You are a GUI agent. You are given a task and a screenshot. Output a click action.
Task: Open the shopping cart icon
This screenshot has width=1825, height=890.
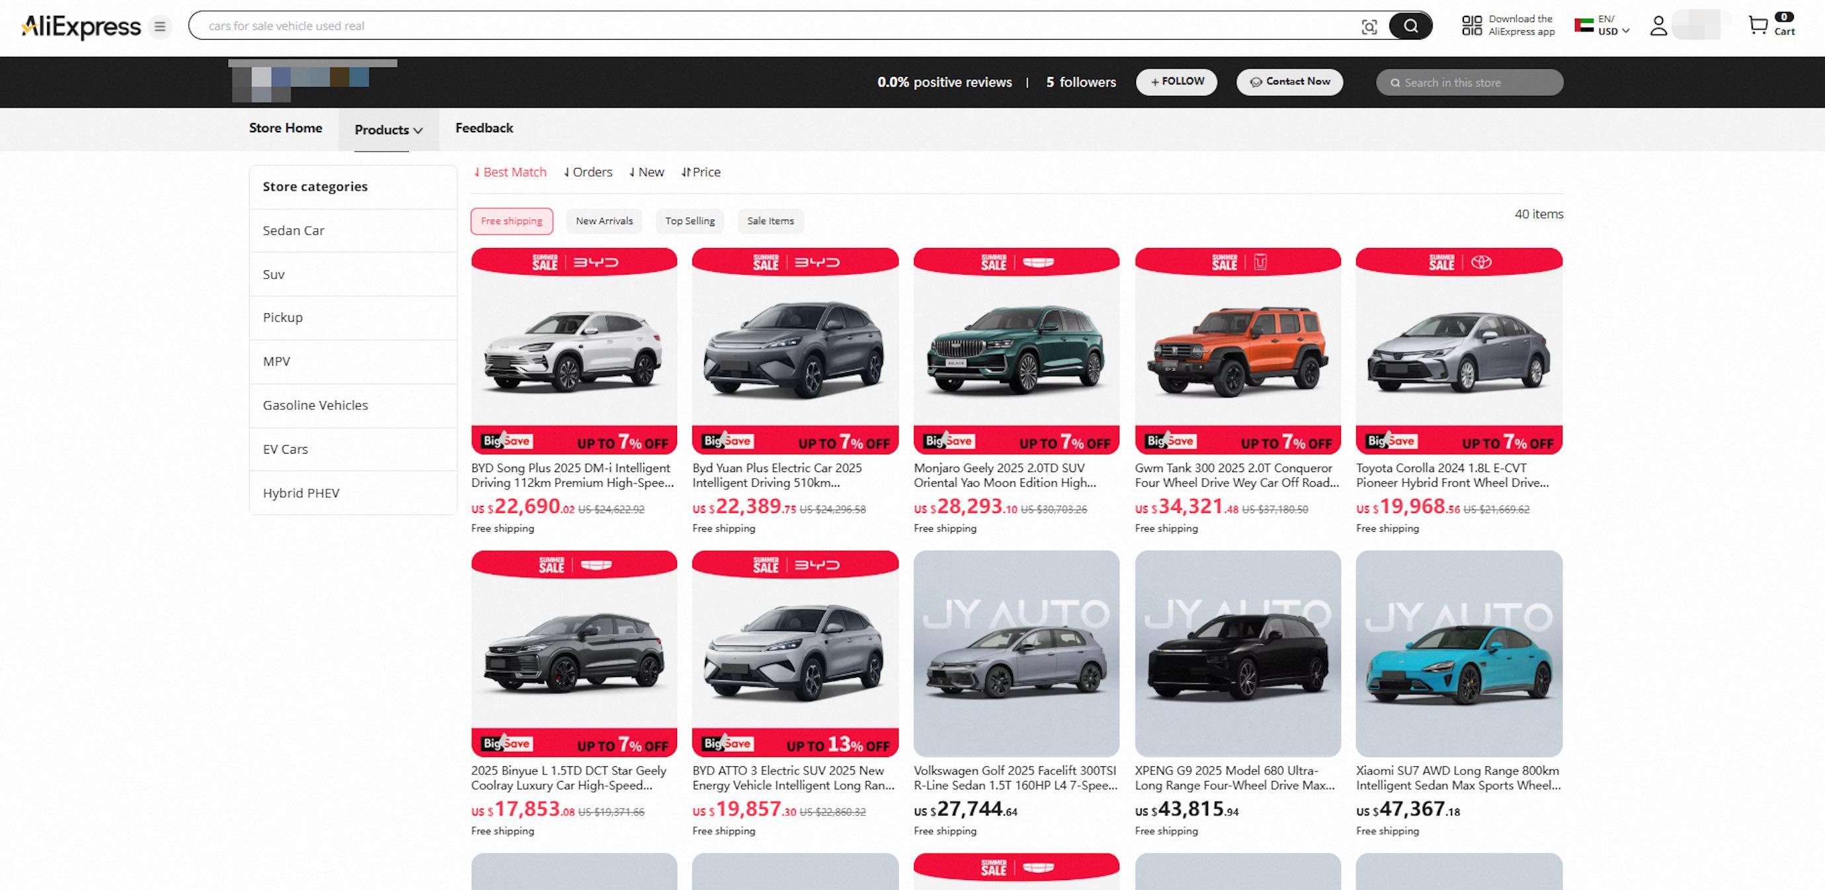1758,26
